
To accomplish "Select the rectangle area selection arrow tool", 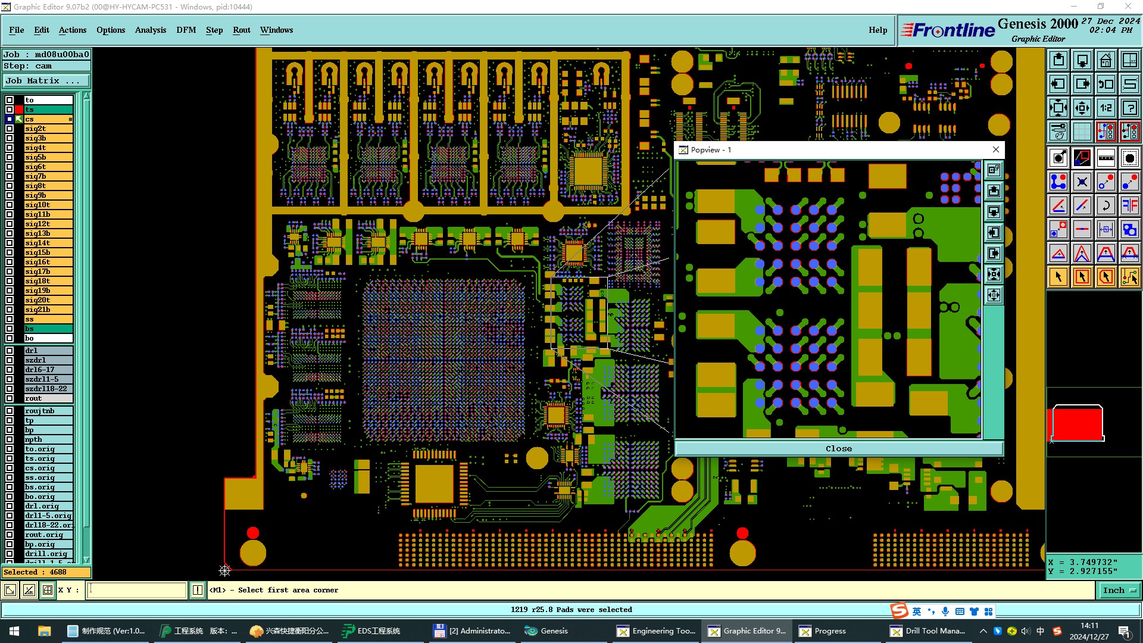I will click(x=1082, y=277).
